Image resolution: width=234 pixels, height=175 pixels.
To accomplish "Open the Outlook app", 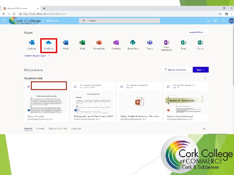I will (x=32, y=45).
